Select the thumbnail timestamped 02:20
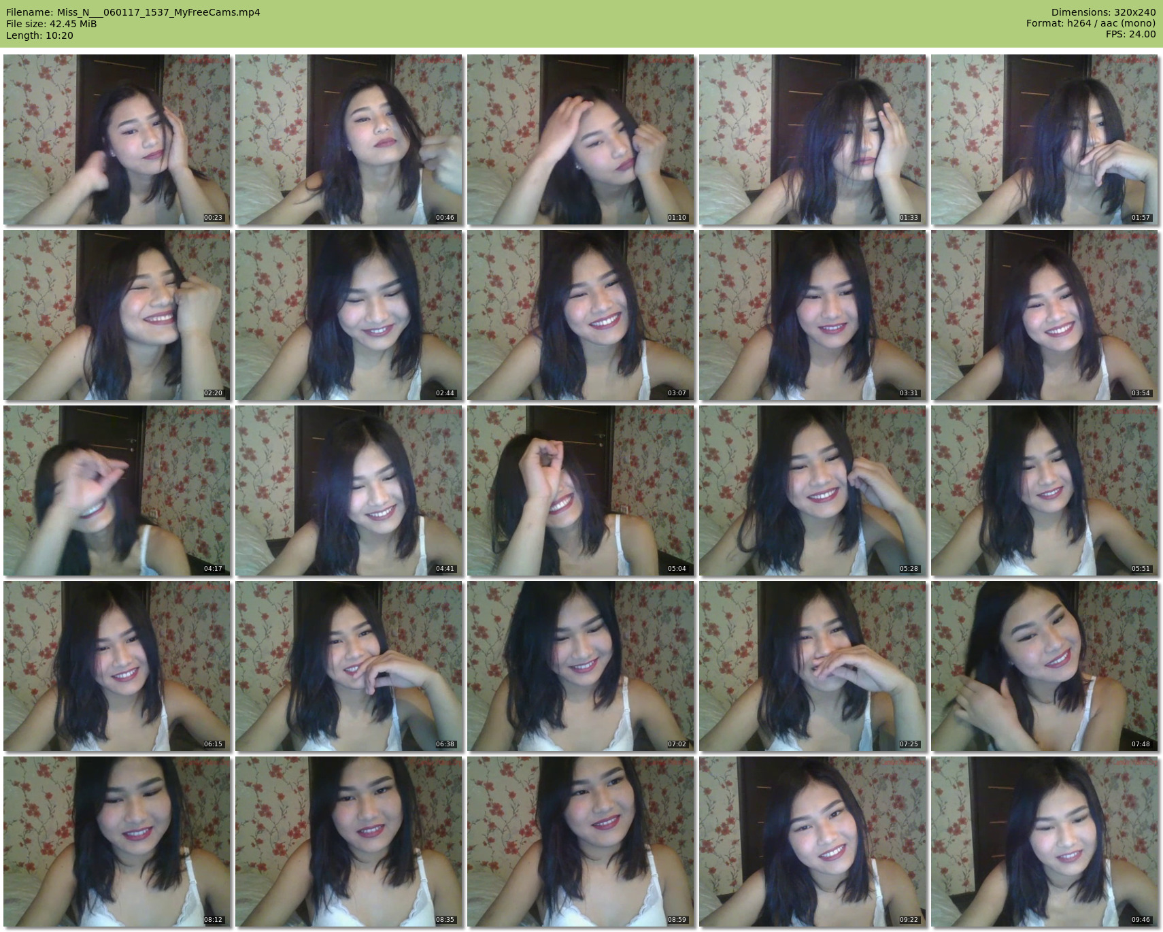 coord(117,315)
